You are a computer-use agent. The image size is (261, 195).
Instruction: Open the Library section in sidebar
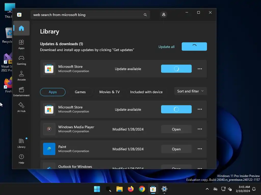[x=21, y=143]
